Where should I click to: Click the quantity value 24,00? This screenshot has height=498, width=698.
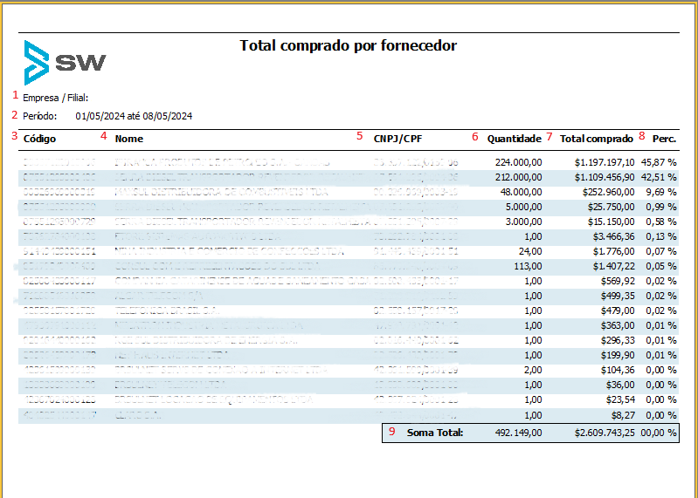pyautogui.click(x=530, y=251)
